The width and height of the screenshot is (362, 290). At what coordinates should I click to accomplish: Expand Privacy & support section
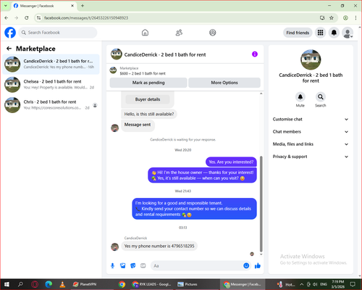[x=311, y=157]
